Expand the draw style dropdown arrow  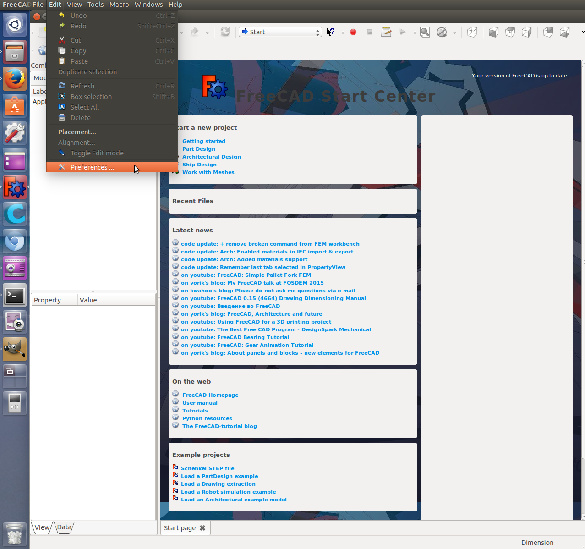(x=454, y=33)
